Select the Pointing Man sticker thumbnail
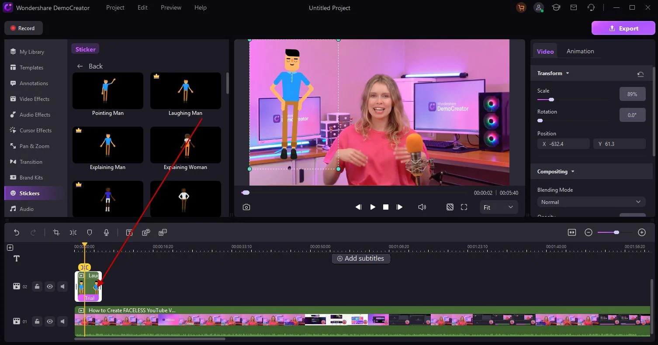This screenshot has width=658, height=345. click(x=108, y=91)
